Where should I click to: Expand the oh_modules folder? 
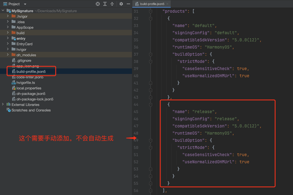(8, 55)
